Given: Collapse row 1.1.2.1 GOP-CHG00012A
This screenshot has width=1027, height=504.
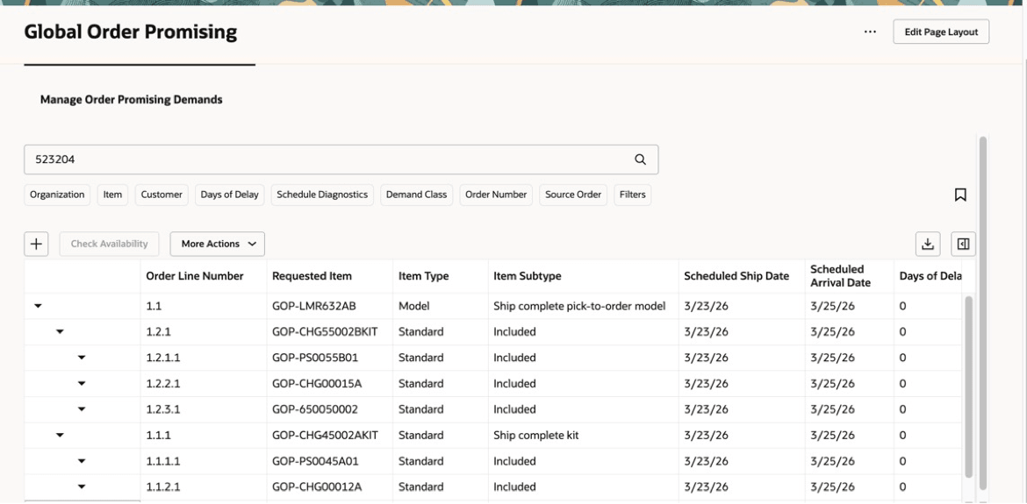Looking at the screenshot, I should (x=82, y=487).
